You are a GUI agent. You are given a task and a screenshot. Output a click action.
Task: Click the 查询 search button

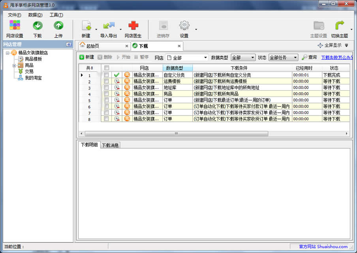click(309, 57)
